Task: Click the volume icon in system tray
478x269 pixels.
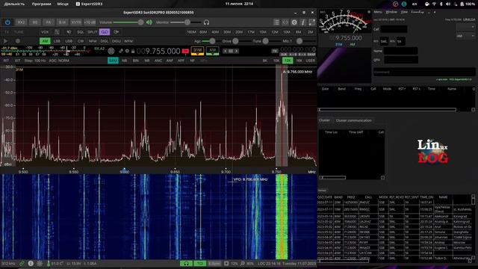Action: pyautogui.click(x=448, y=4)
